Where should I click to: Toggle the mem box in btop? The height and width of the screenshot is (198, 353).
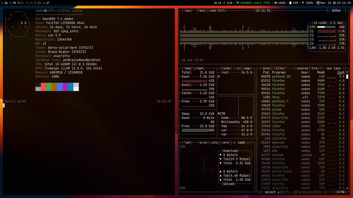[187, 68]
